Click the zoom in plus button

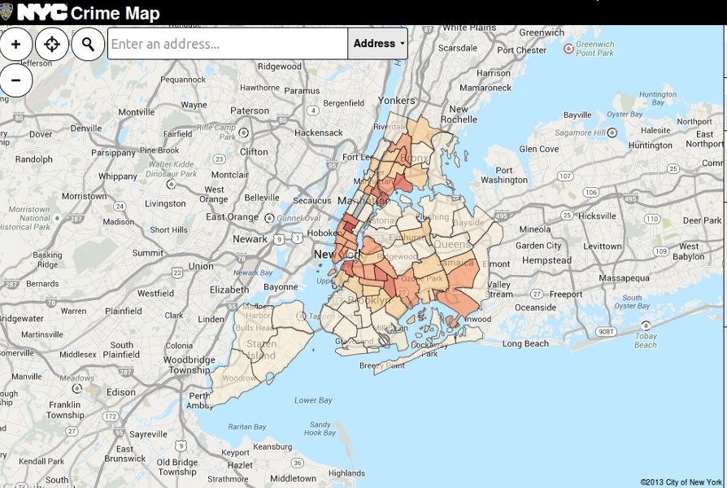(16, 44)
